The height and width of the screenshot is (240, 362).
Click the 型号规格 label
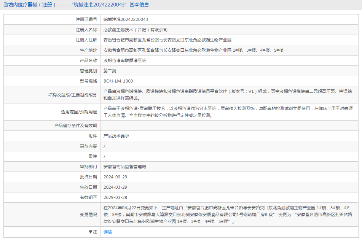point(88,81)
